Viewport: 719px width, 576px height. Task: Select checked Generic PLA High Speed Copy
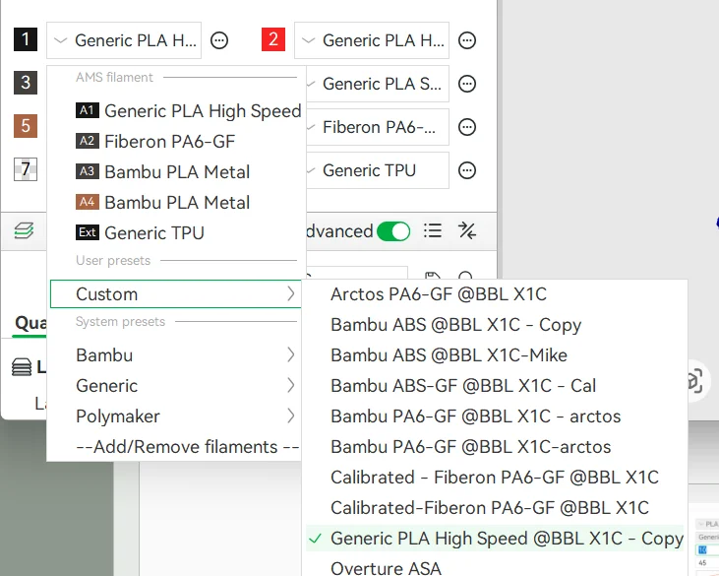[x=495, y=539]
